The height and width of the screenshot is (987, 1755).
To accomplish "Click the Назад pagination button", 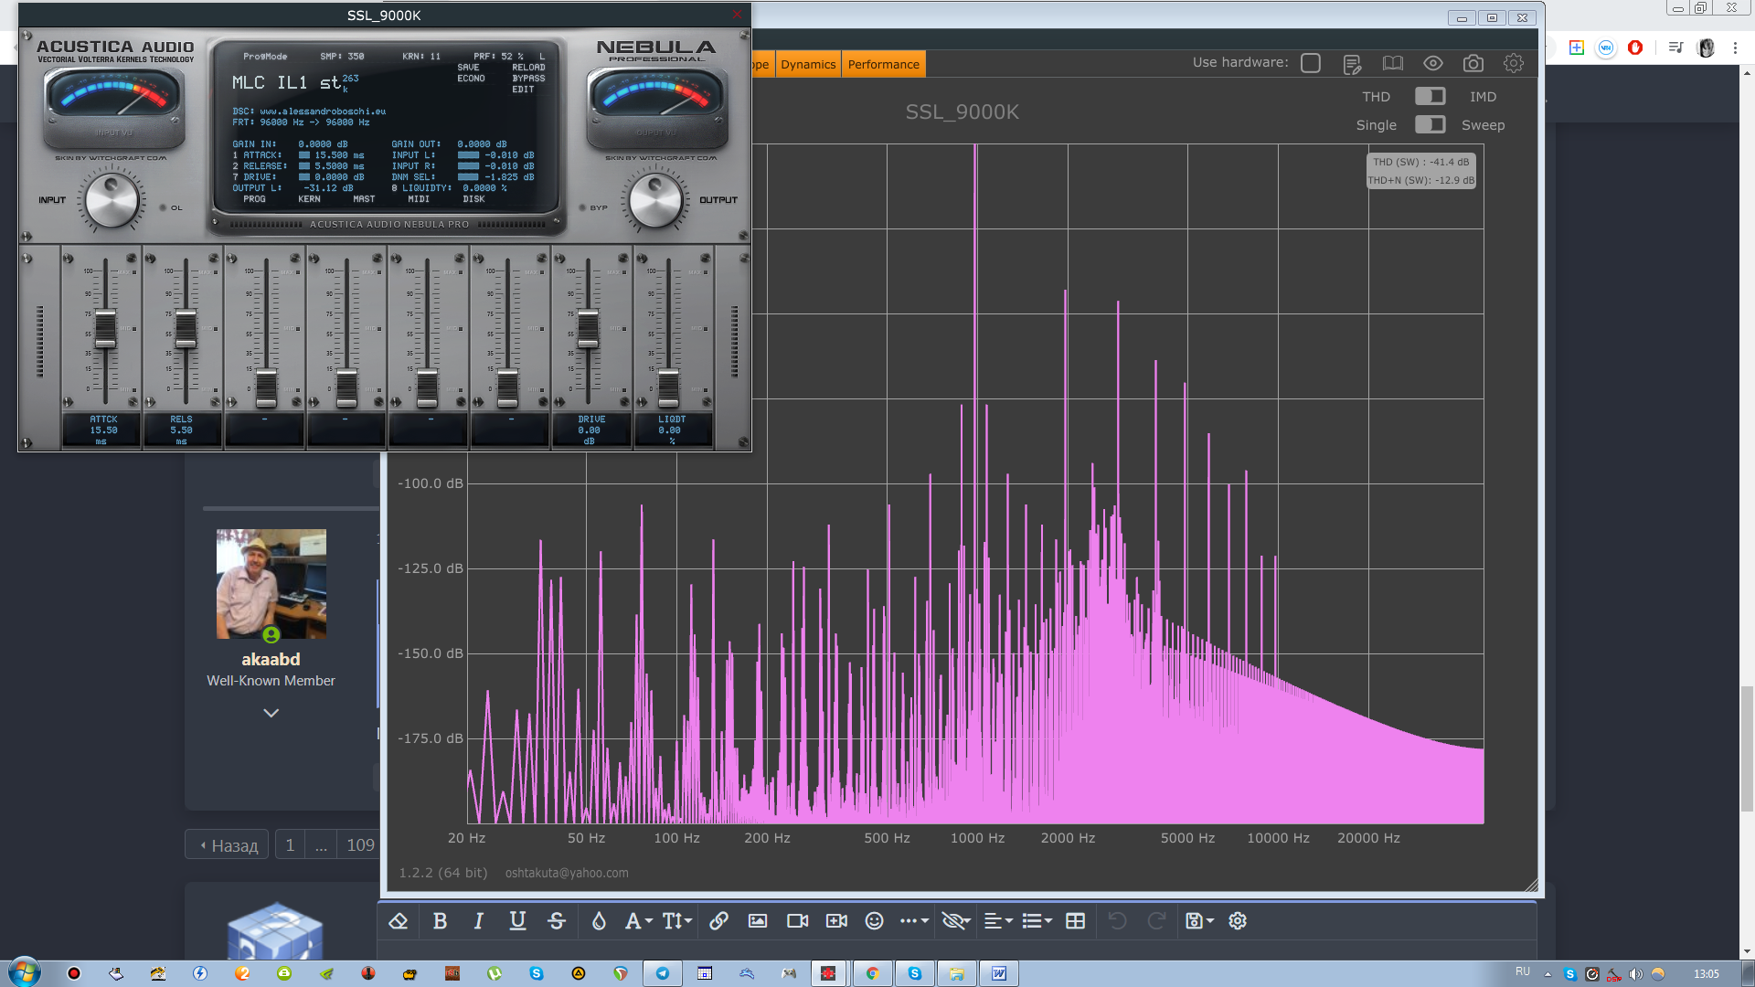I will pyautogui.click(x=228, y=845).
